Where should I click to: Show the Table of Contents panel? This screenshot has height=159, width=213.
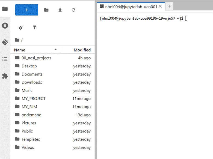[5, 59]
